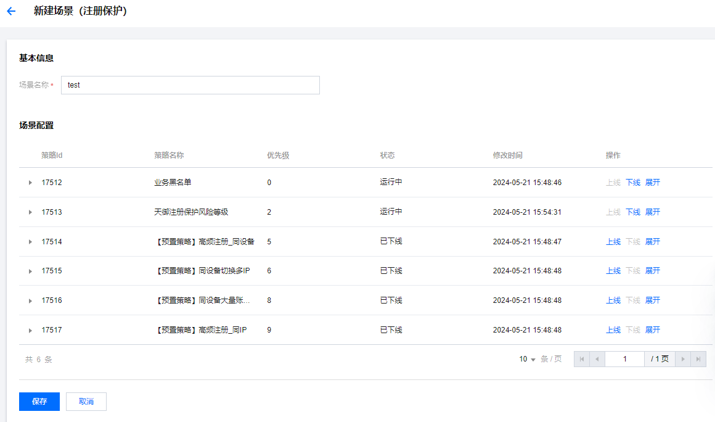Select policy name 天御注册保护风险等级

point(191,212)
